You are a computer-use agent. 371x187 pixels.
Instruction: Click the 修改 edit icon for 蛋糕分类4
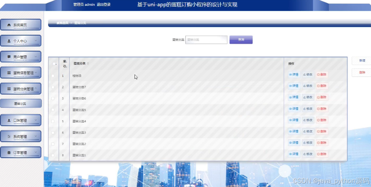(305, 120)
